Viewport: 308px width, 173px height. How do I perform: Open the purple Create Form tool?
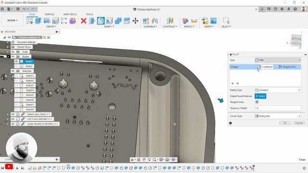73,21
